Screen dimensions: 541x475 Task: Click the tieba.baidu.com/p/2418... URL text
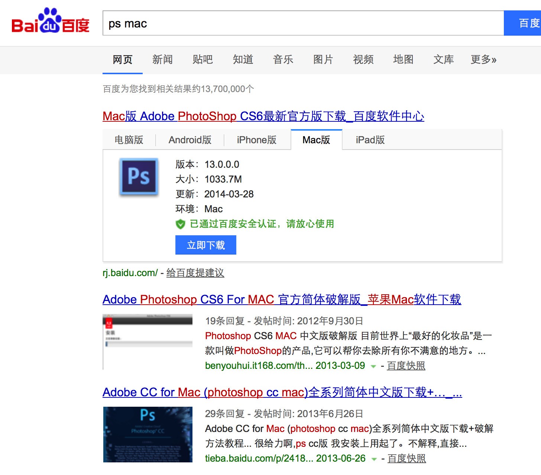259,458
